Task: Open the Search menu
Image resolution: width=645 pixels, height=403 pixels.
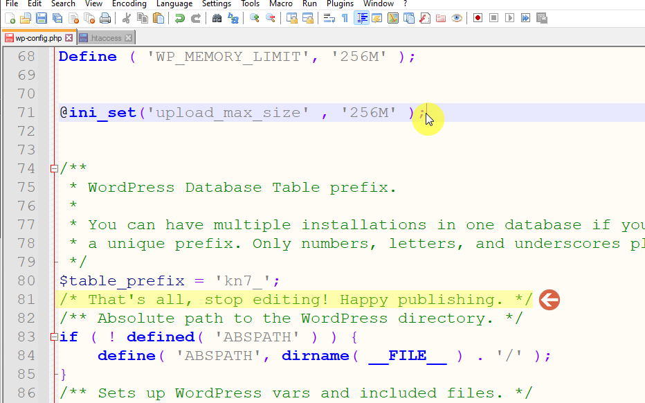Action: [63, 3]
